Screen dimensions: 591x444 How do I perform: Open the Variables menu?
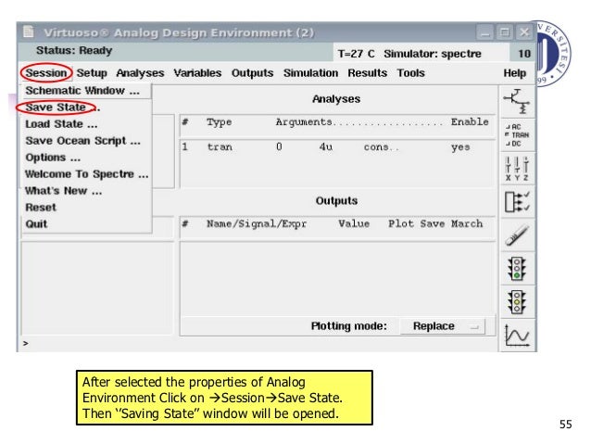[x=197, y=73]
